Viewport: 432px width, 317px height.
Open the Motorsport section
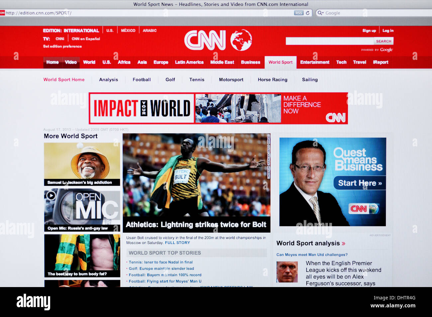[231, 80]
